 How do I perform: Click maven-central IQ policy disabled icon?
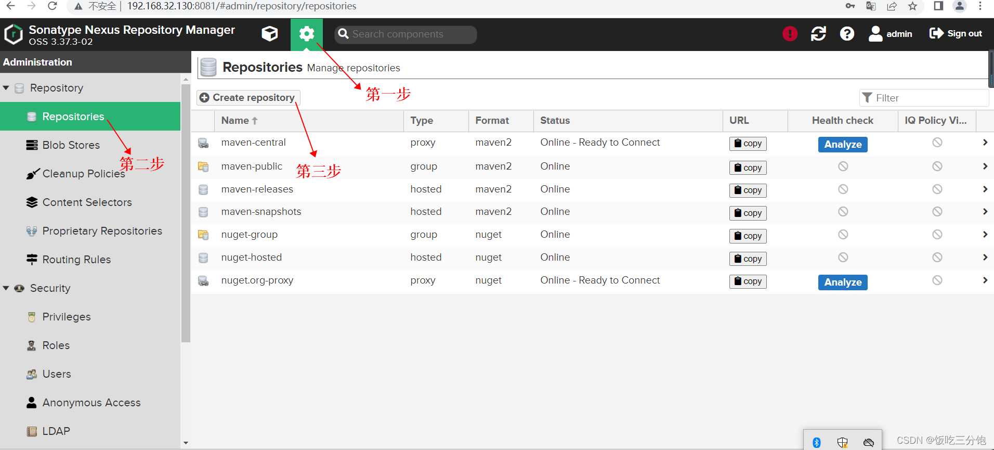click(x=937, y=143)
